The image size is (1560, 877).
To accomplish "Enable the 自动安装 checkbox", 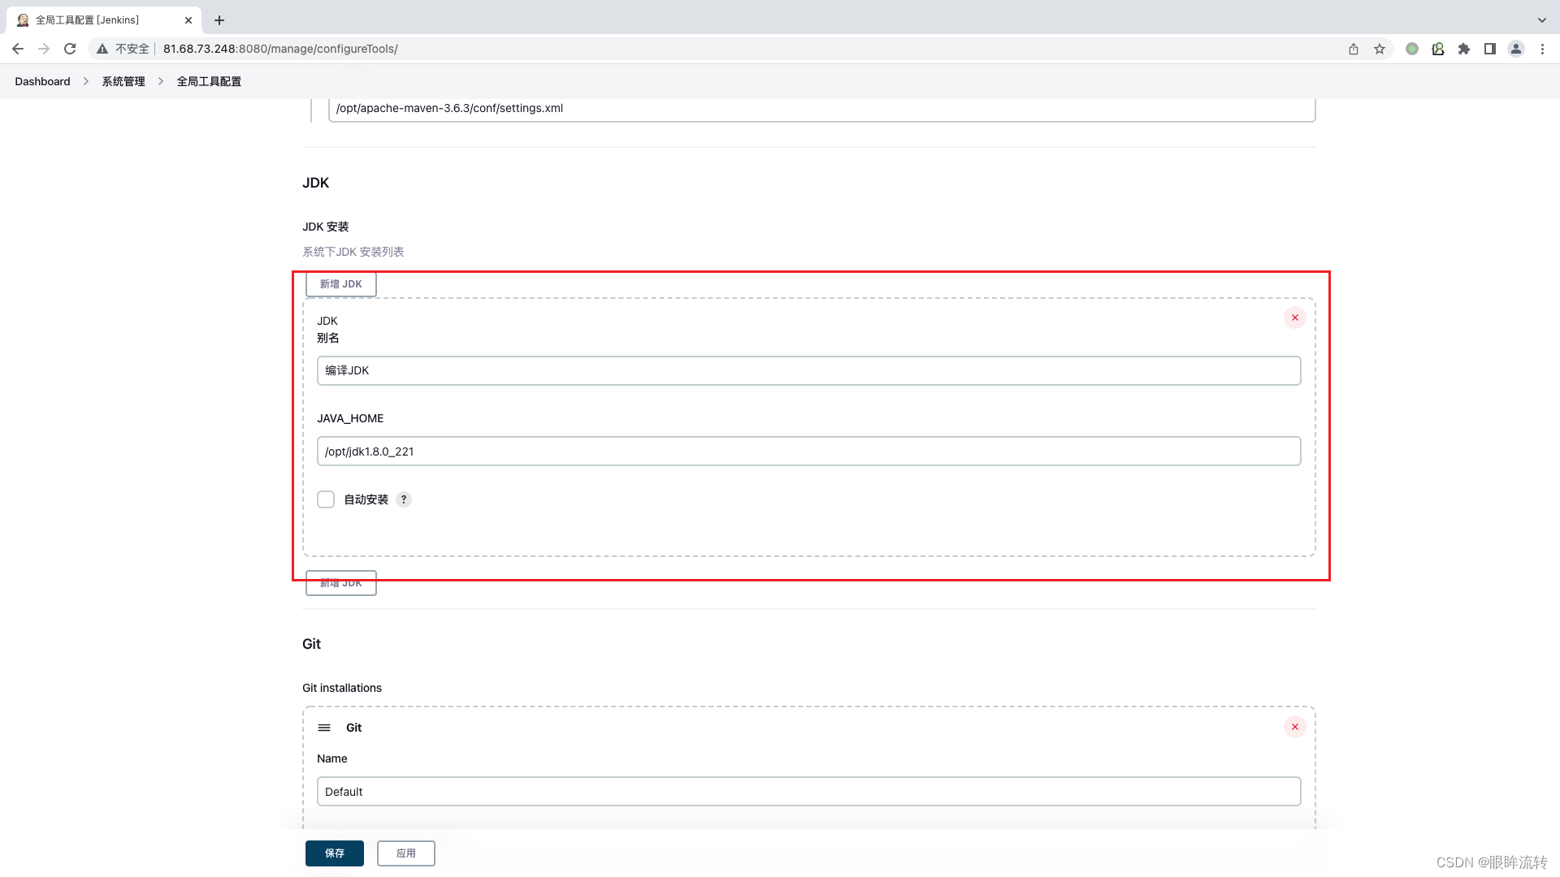I will tap(326, 499).
